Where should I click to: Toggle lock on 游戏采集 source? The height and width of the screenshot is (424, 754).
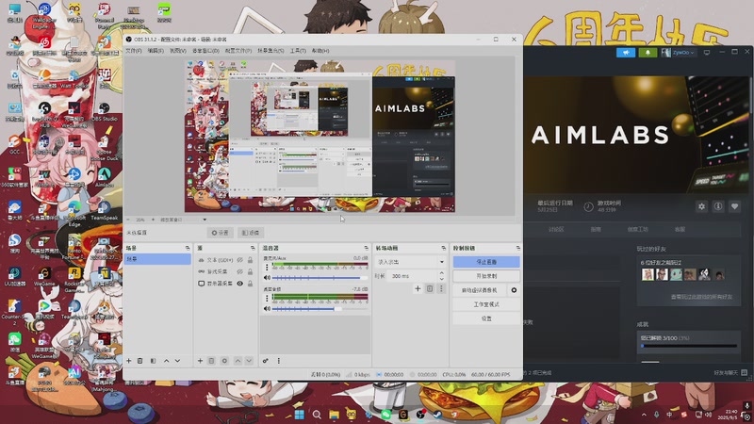[250, 271]
